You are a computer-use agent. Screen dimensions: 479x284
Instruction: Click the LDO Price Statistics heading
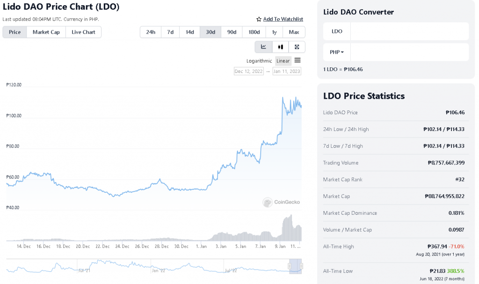pos(364,96)
